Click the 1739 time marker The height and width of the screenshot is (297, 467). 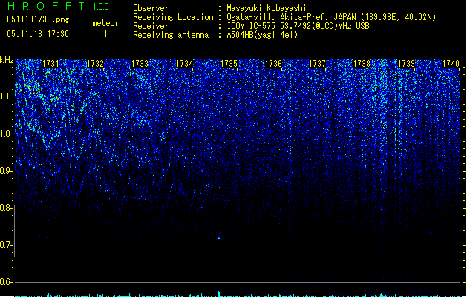(x=407, y=64)
